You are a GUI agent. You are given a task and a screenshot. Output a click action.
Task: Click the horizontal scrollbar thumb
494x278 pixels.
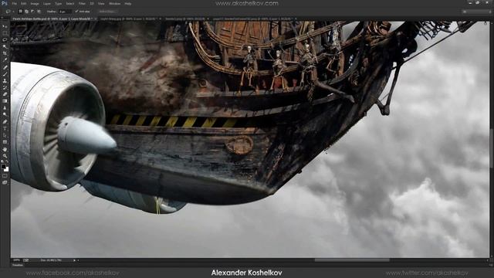(352, 260)
